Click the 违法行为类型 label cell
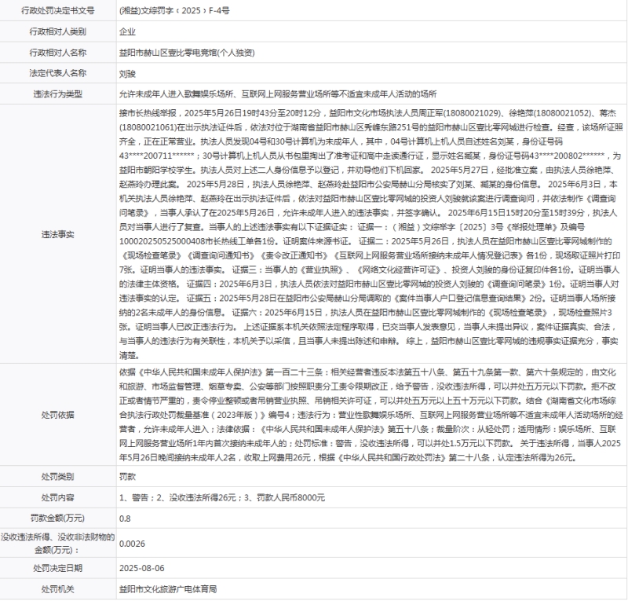The image size is (628, 601). pyautogui.click(x=57, y=93)
